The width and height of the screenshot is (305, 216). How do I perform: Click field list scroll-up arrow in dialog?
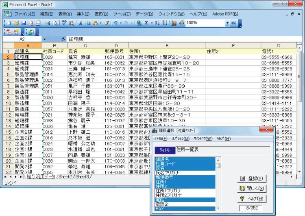point(218,160)
